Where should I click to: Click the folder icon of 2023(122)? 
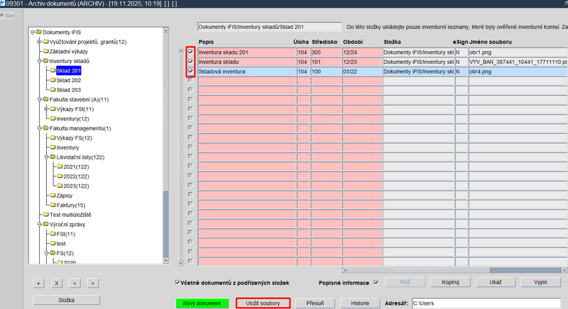[60, 186]
